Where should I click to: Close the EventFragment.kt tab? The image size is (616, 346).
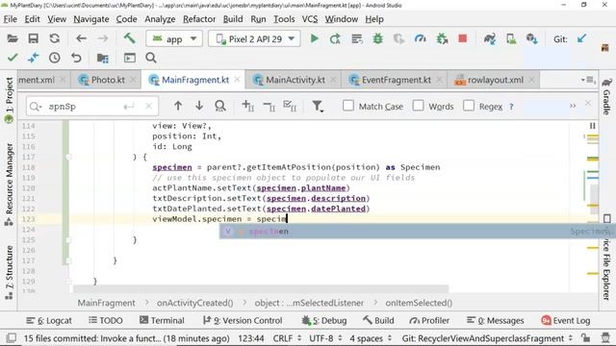439,80
